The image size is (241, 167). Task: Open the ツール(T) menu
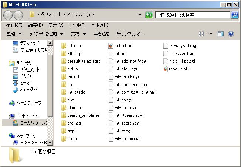77,25
